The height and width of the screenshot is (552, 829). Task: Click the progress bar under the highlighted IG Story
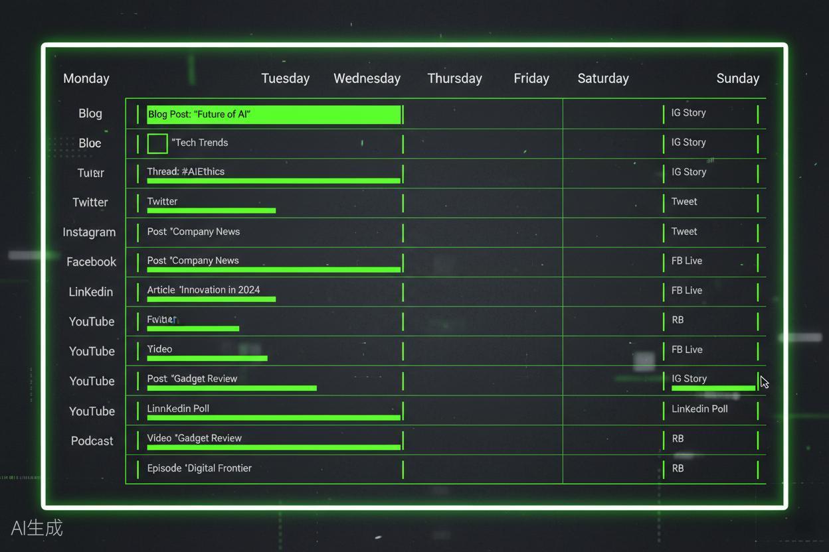[x=713, y=388]
